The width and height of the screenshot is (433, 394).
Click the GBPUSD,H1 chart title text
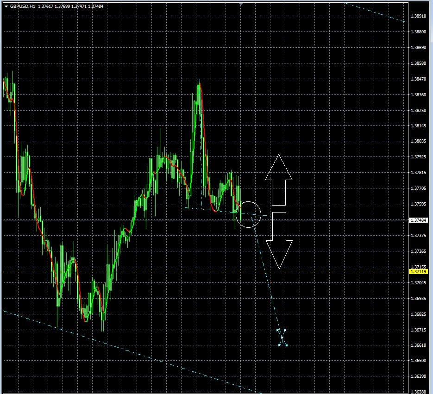point(23,6)
